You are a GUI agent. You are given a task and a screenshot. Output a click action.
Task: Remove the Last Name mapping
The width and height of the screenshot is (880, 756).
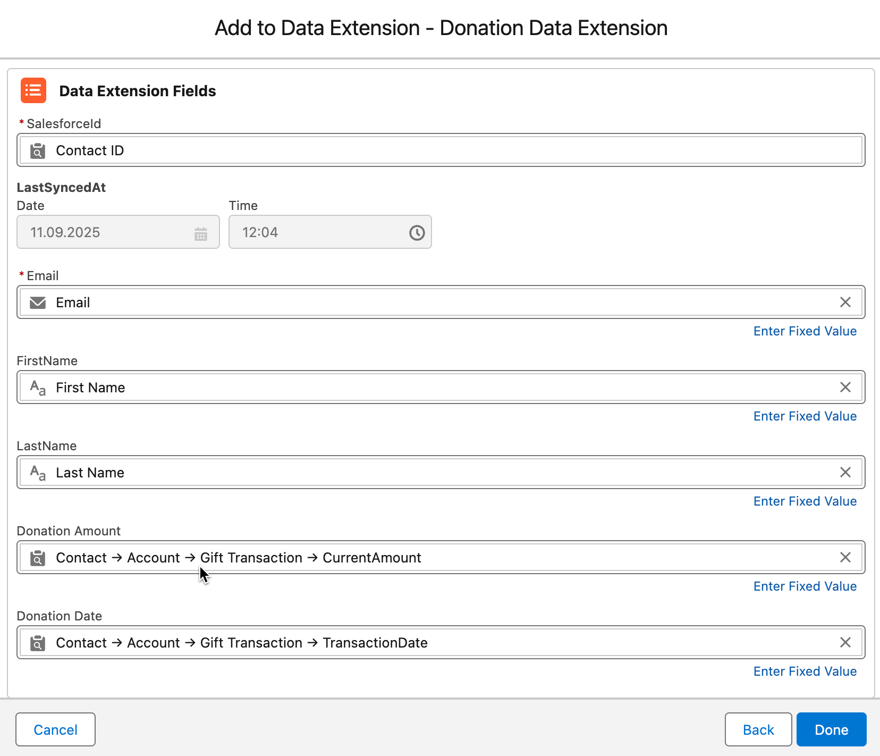pyautogui.click(x=845, y=472)
